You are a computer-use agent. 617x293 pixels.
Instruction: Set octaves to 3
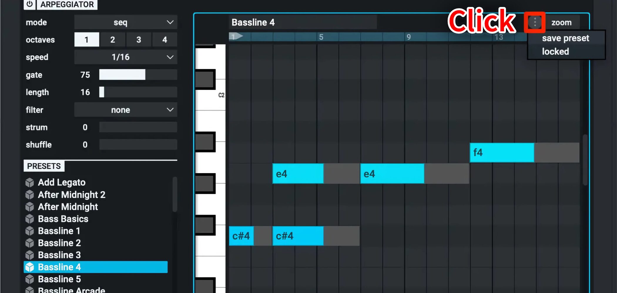point(139,40)
